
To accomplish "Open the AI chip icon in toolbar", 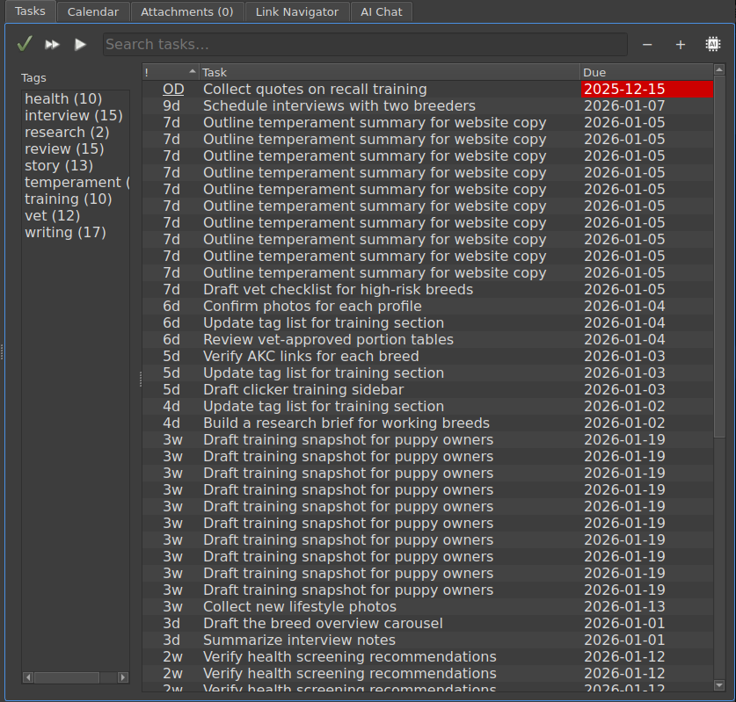I will [x=712, y=44].
